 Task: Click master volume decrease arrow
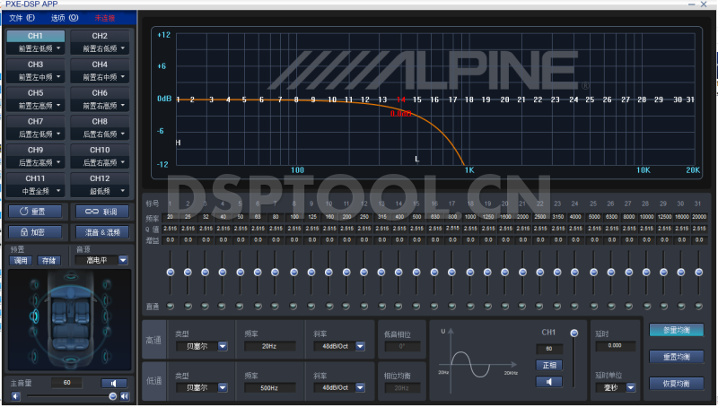coord(16,396)
